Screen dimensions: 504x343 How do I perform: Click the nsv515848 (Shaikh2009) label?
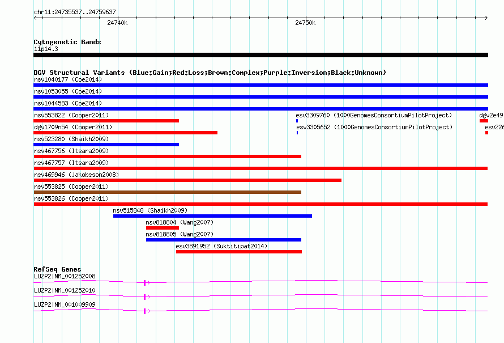150,210
